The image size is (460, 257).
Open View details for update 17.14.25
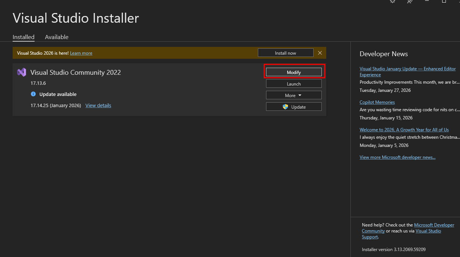tap(98, 105)
